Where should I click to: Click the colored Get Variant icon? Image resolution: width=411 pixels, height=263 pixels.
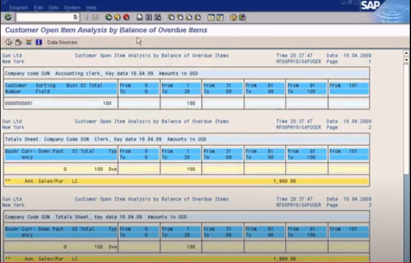point(29,42)
